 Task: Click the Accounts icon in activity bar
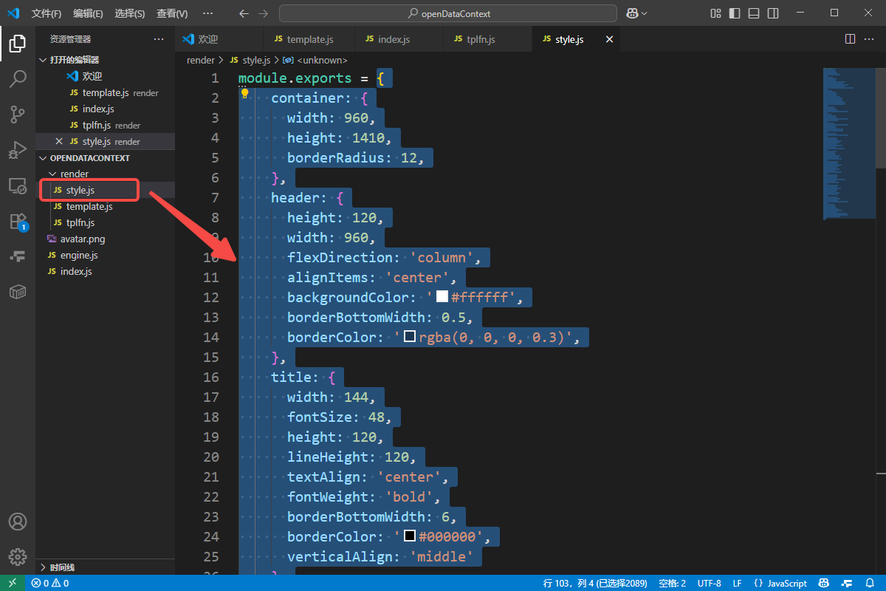(18, 522)
